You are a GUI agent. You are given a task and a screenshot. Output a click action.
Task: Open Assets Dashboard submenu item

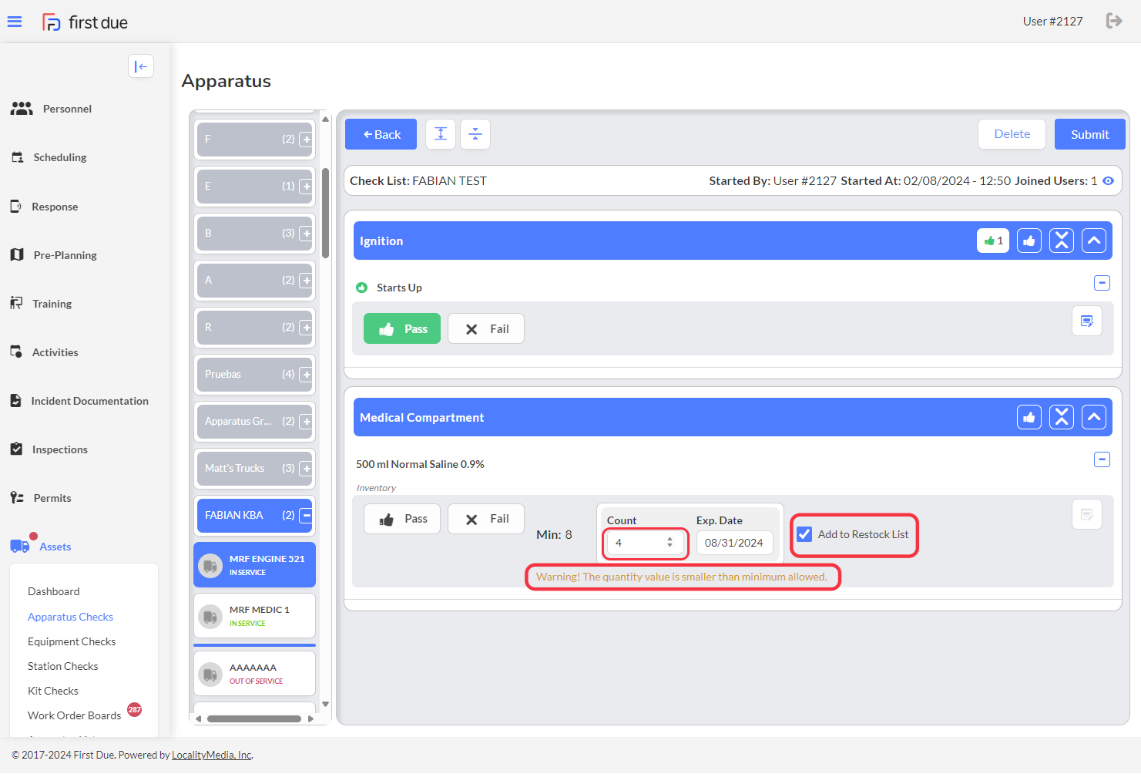(54, 591)
